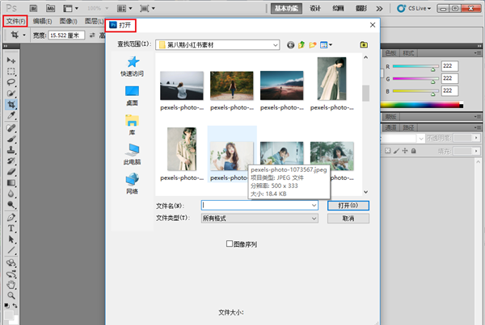
Task: Switch to the 设计 workspace
Action: (x=315, y=8)
